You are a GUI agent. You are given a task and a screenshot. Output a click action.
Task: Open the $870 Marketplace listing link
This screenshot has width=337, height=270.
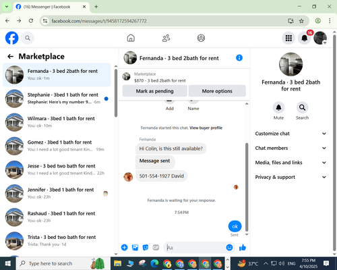click(160, 80)
